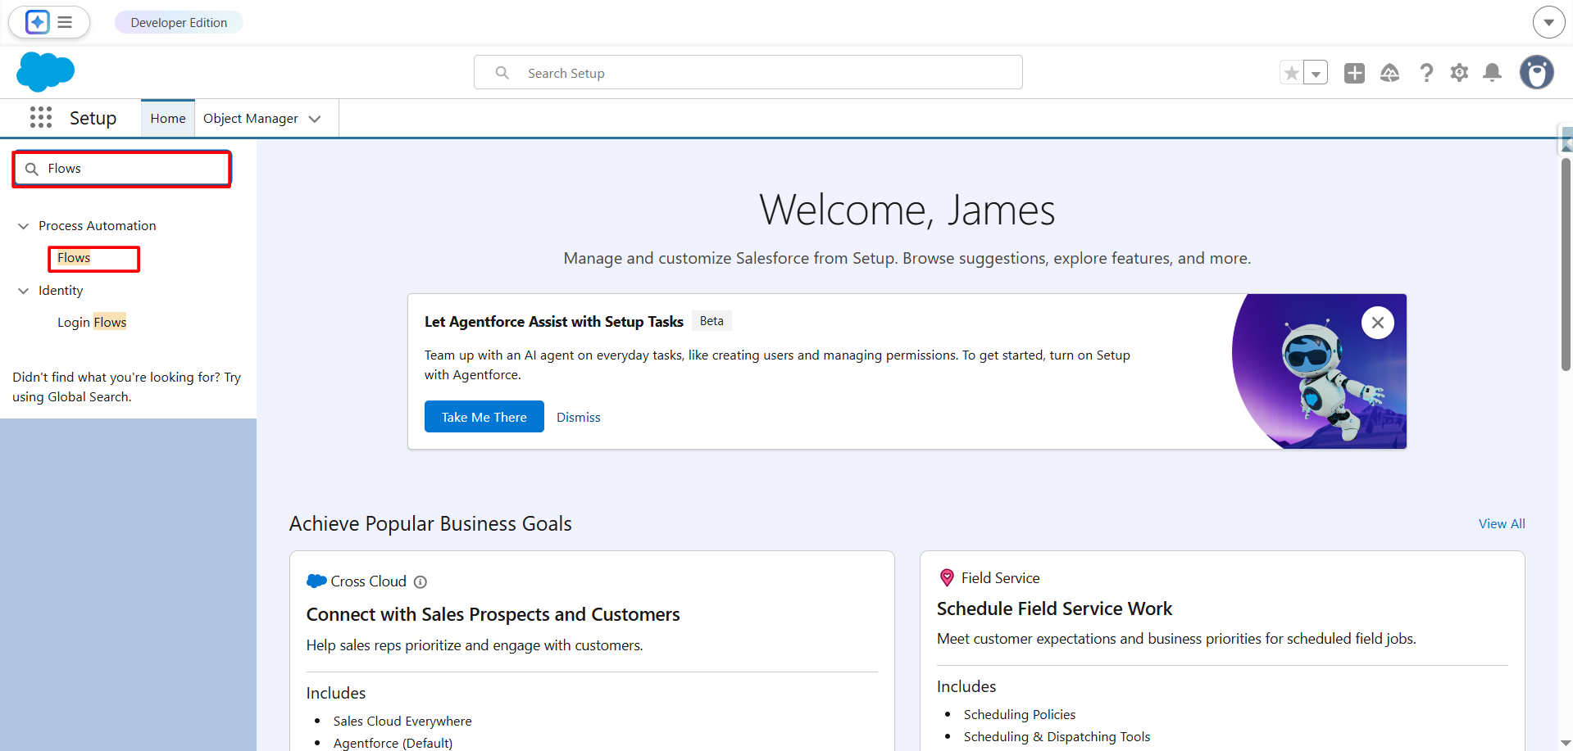Open Flows under Process Automation
Viewport: 1573px width, 751px height.
click(x=74, y=258)
